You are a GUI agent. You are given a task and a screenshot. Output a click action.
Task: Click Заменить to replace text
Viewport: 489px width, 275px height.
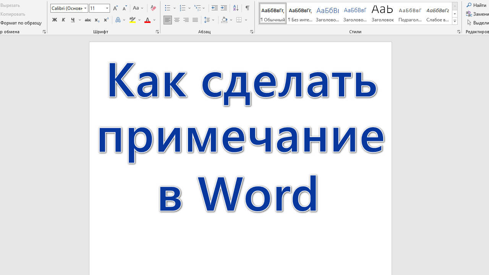478,14
